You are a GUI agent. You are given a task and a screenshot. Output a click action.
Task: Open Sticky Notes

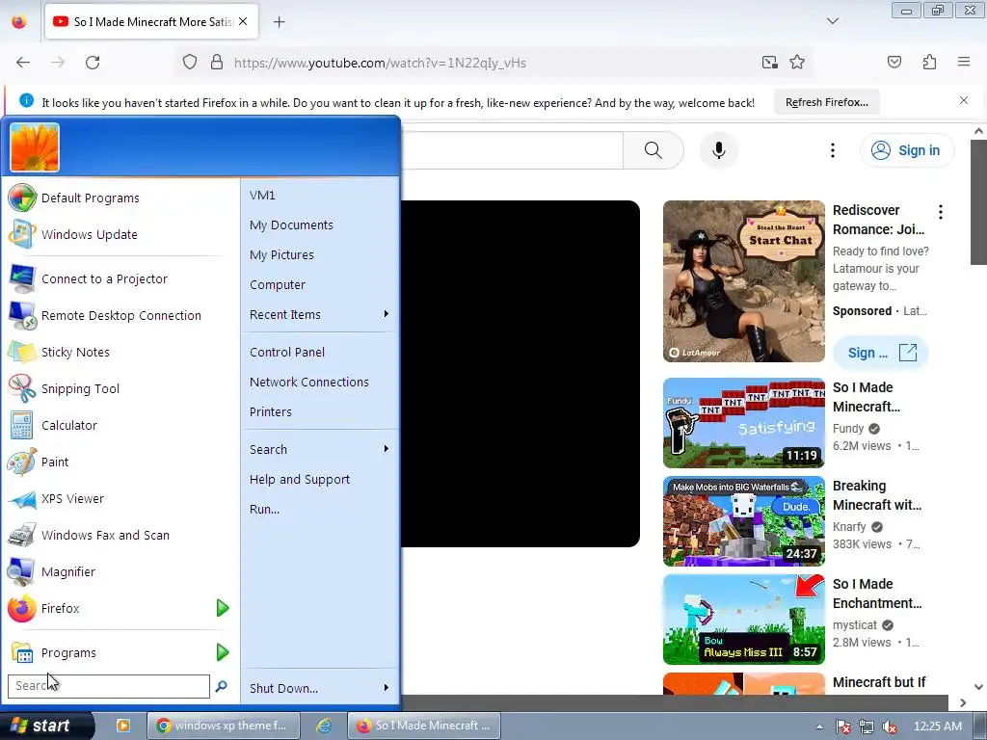[x=119, y=352]
